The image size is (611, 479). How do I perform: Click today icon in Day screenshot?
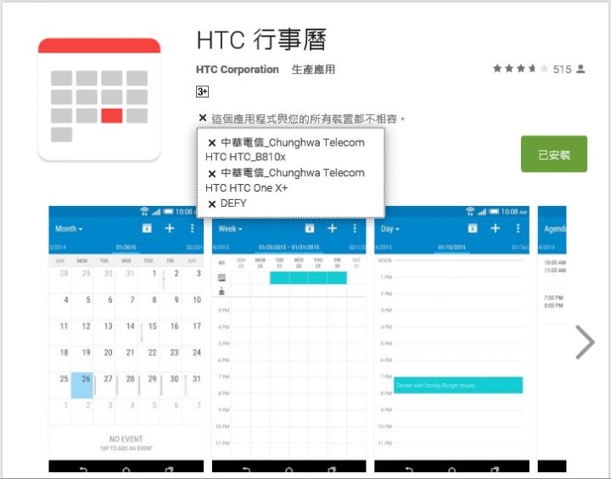coord(473,228)
